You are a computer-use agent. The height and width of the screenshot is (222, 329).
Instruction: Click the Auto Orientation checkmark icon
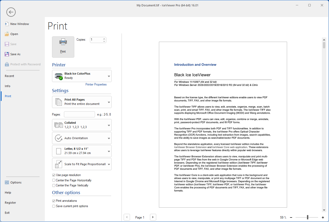click(x=58, y=138)
